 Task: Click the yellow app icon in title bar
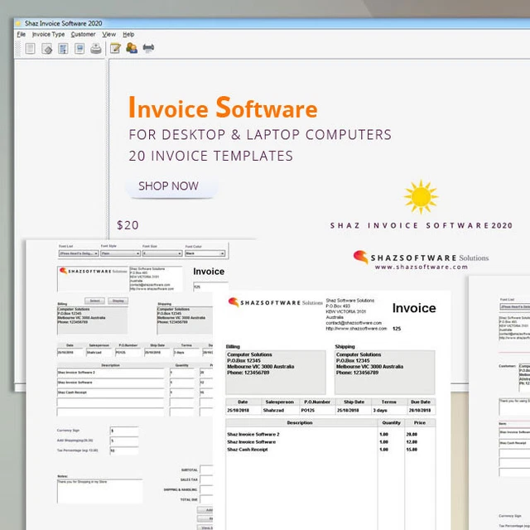tap(18, 23)
